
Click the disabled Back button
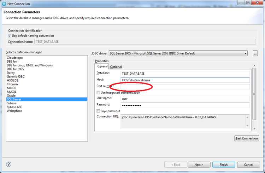[176, 165]
